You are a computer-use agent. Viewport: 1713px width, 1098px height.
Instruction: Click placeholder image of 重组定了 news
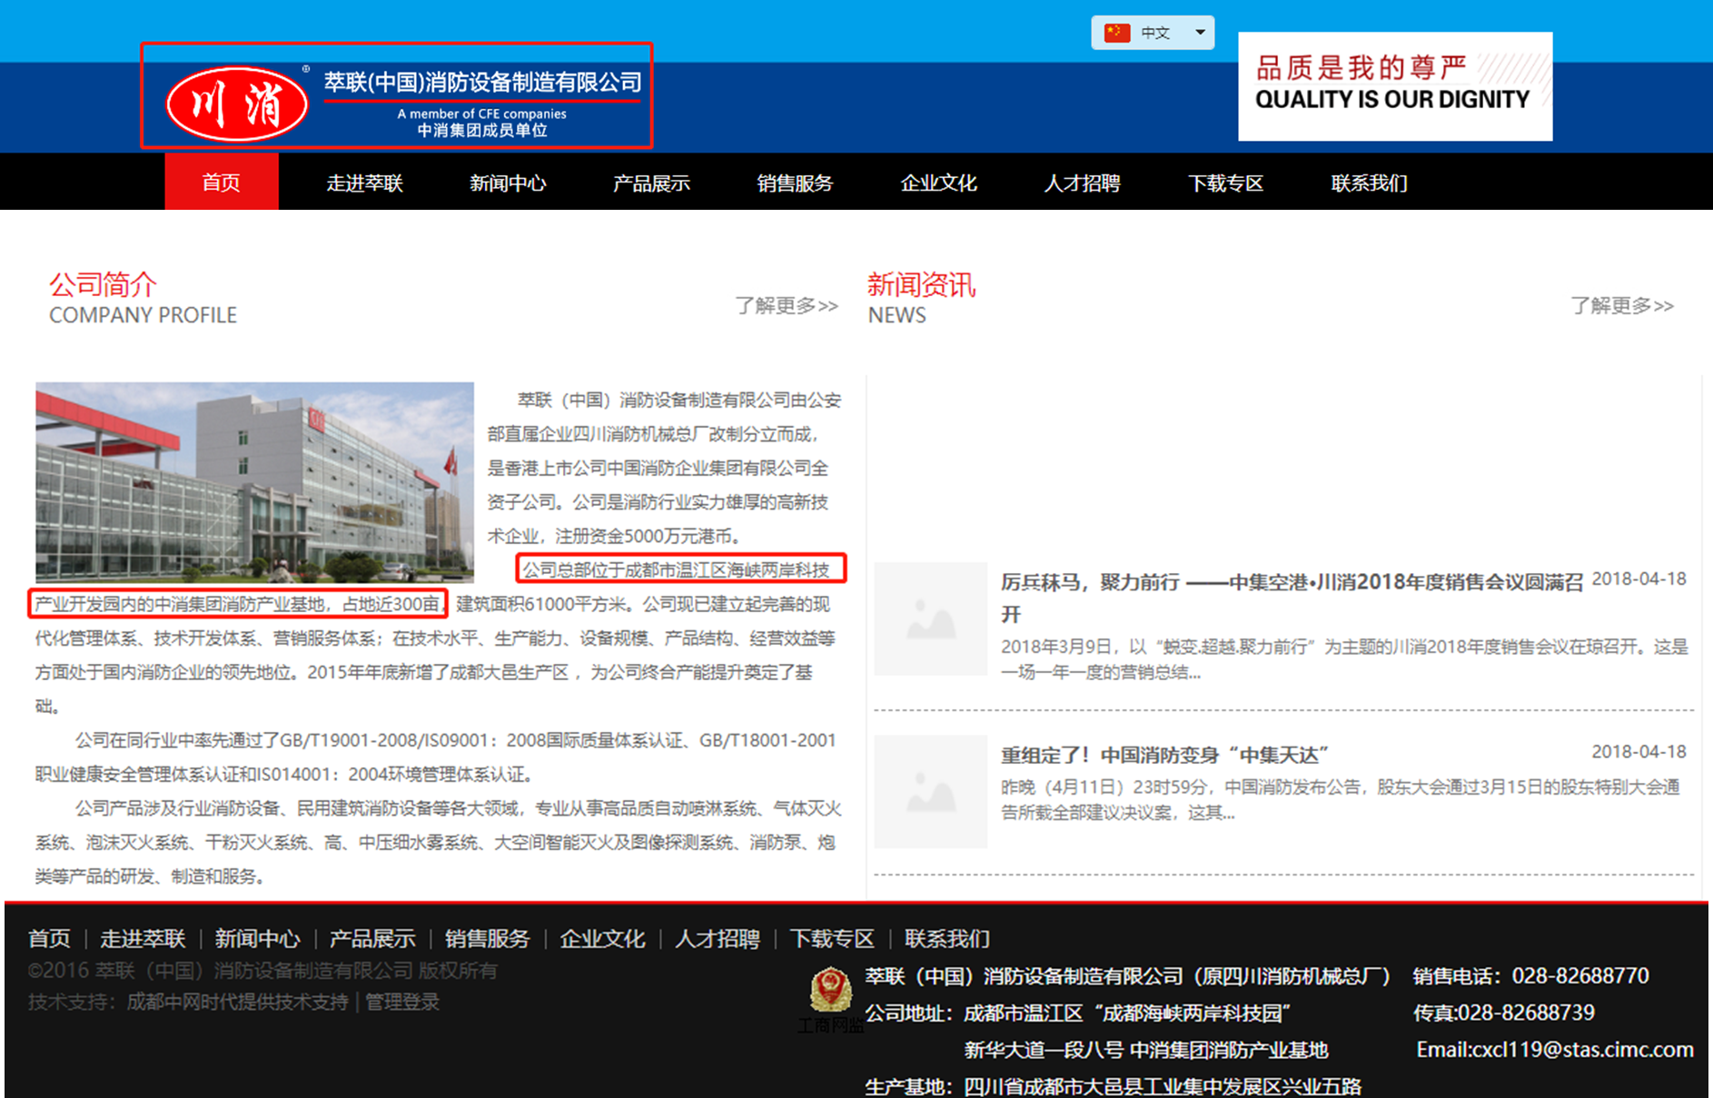point(930,791)
